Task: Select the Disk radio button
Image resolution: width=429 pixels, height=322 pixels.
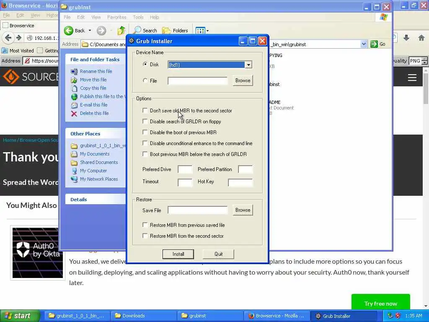Action: pos(145,64)
